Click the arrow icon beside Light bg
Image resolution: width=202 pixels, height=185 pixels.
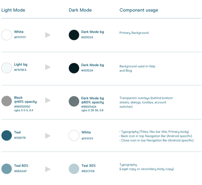tap(48, 67)
